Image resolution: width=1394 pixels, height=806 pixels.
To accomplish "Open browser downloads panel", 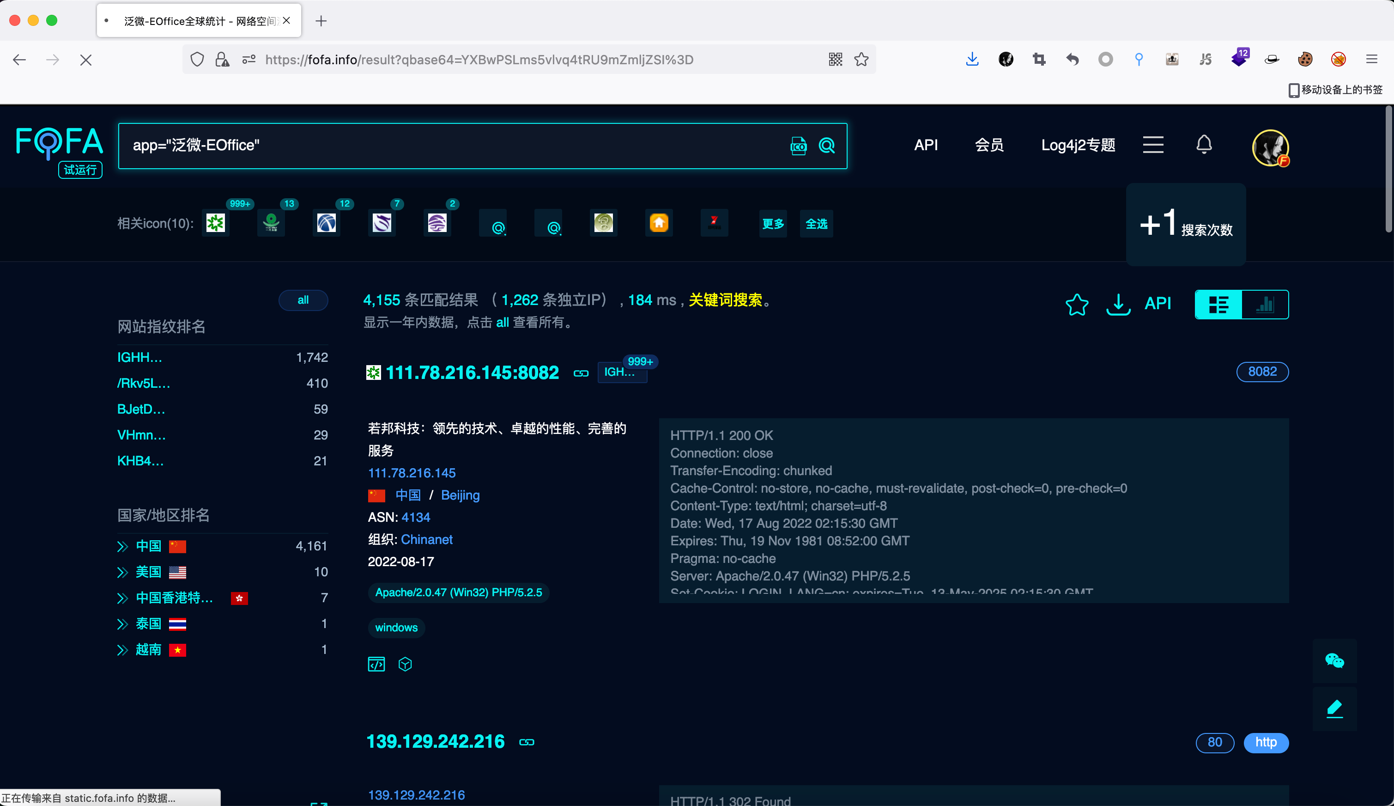I will pyautogui.click(x=972, y=59).
